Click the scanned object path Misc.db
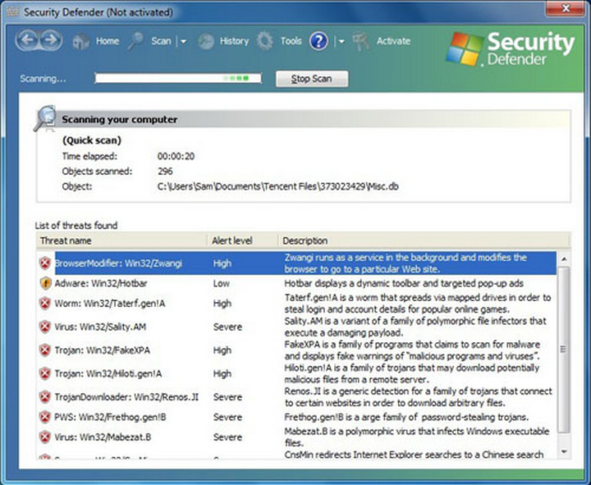This screenshot has height=485, width=591. [277, 186]
